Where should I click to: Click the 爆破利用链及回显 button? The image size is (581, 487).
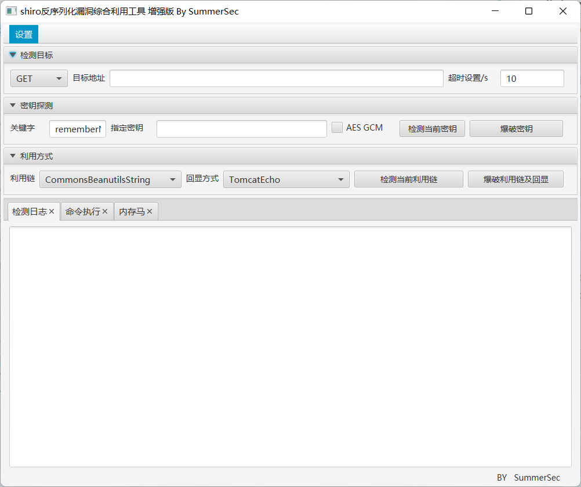click(x=516, y=179)
